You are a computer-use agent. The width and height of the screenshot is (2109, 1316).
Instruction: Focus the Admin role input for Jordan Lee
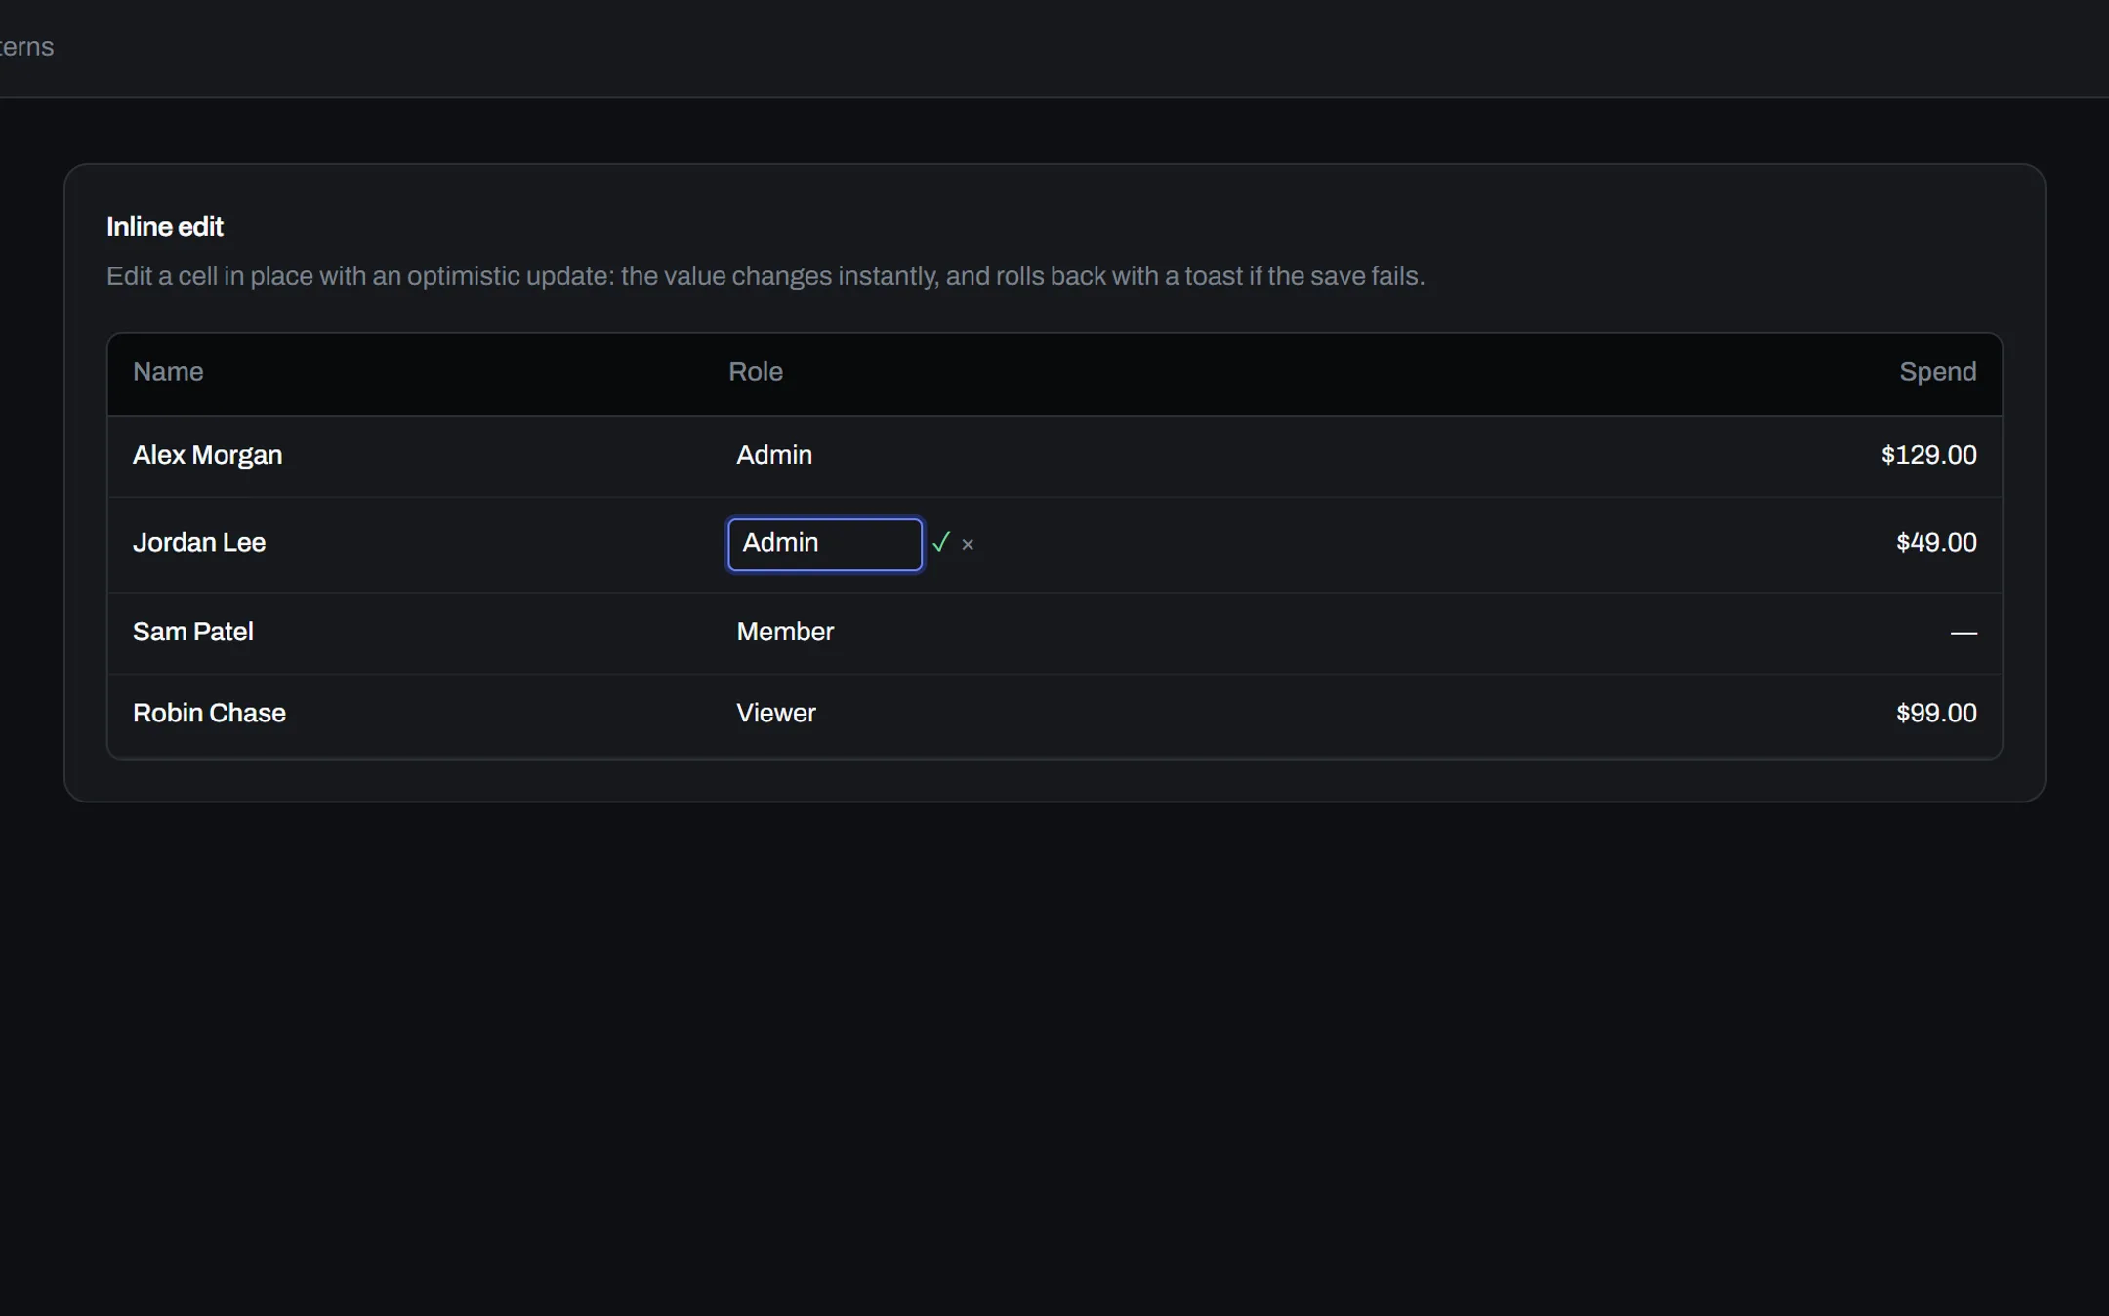tap(825, 544)
